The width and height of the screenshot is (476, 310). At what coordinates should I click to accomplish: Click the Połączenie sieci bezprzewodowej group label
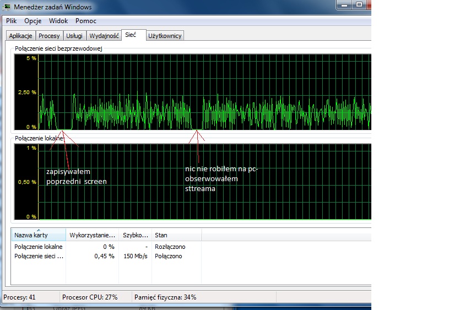click(x=58, y=48)
